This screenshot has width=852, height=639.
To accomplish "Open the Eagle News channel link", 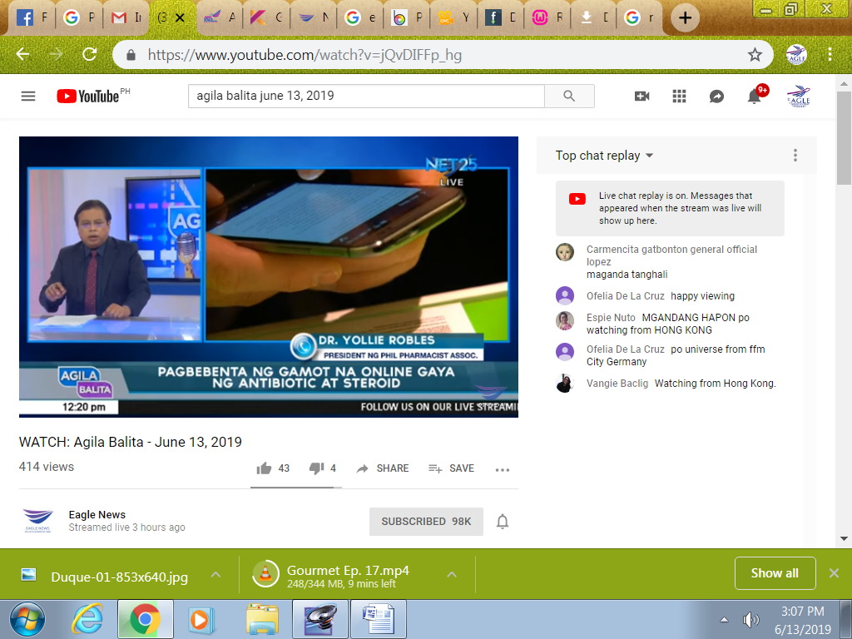I will 97,514.
